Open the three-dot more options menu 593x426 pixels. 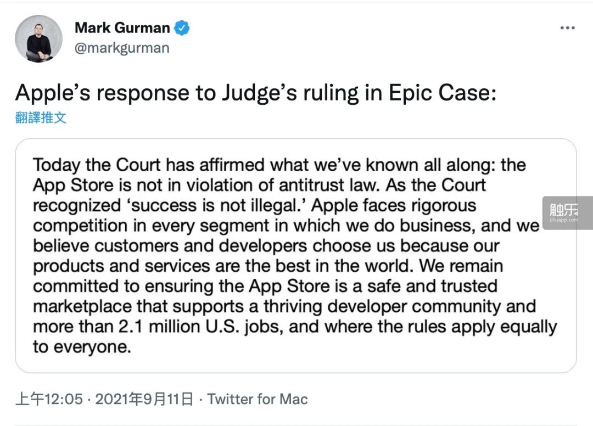click(567, 28)
